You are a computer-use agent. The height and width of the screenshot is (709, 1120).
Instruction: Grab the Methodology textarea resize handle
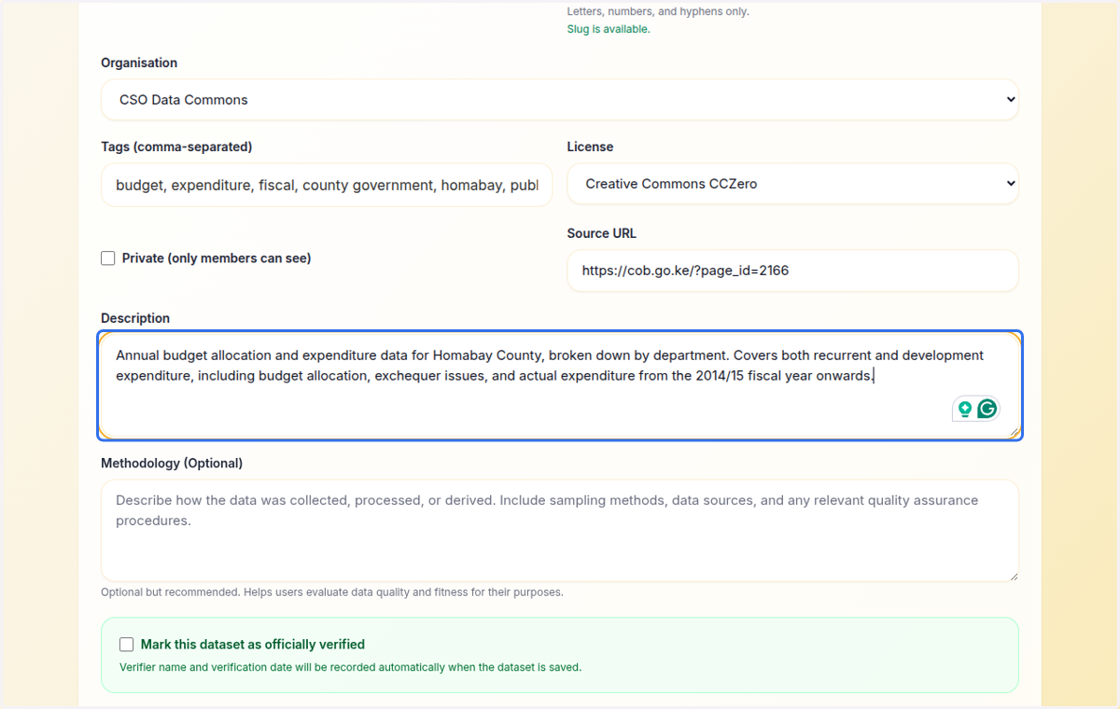click(x=1013, y=576)
